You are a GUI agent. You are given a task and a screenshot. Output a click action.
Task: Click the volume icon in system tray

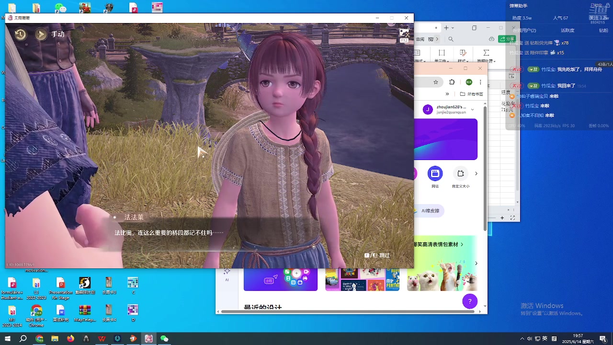529,339
